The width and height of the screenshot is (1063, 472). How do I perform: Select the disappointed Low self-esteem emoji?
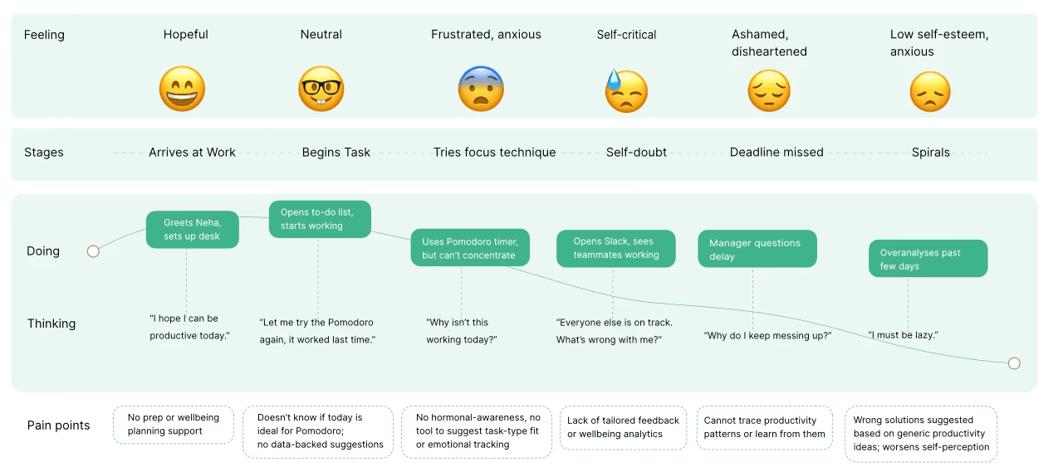coord(930,91)
